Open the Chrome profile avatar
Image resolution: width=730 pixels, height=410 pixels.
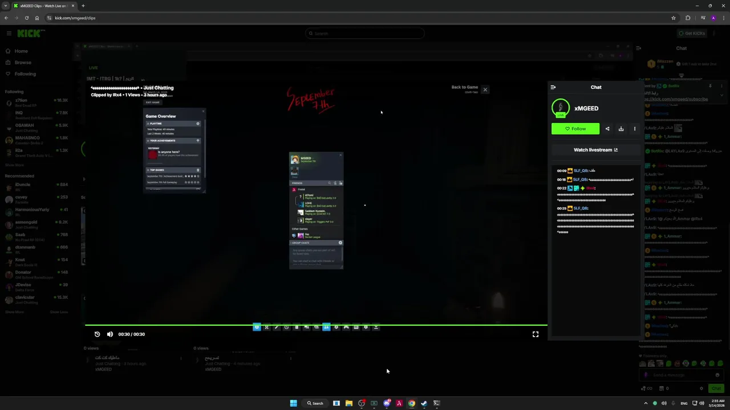pos(713,18)
